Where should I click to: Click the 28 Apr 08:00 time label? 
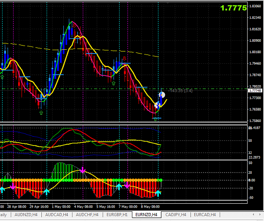pos(16,207)
